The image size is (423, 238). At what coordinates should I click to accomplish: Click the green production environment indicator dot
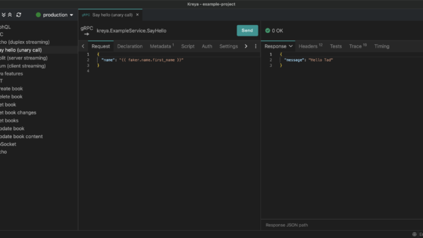click(x=38, y=15)
